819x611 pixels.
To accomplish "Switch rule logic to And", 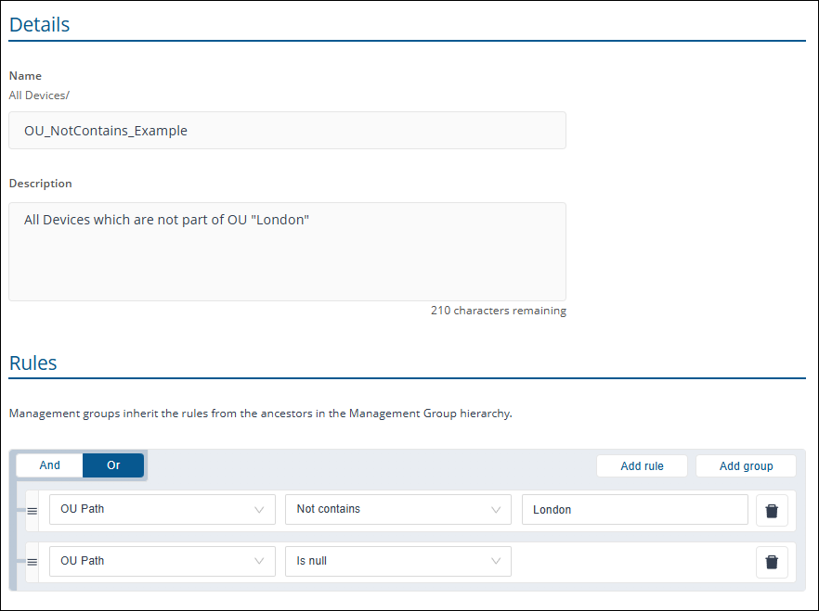I will pos(50,465).
